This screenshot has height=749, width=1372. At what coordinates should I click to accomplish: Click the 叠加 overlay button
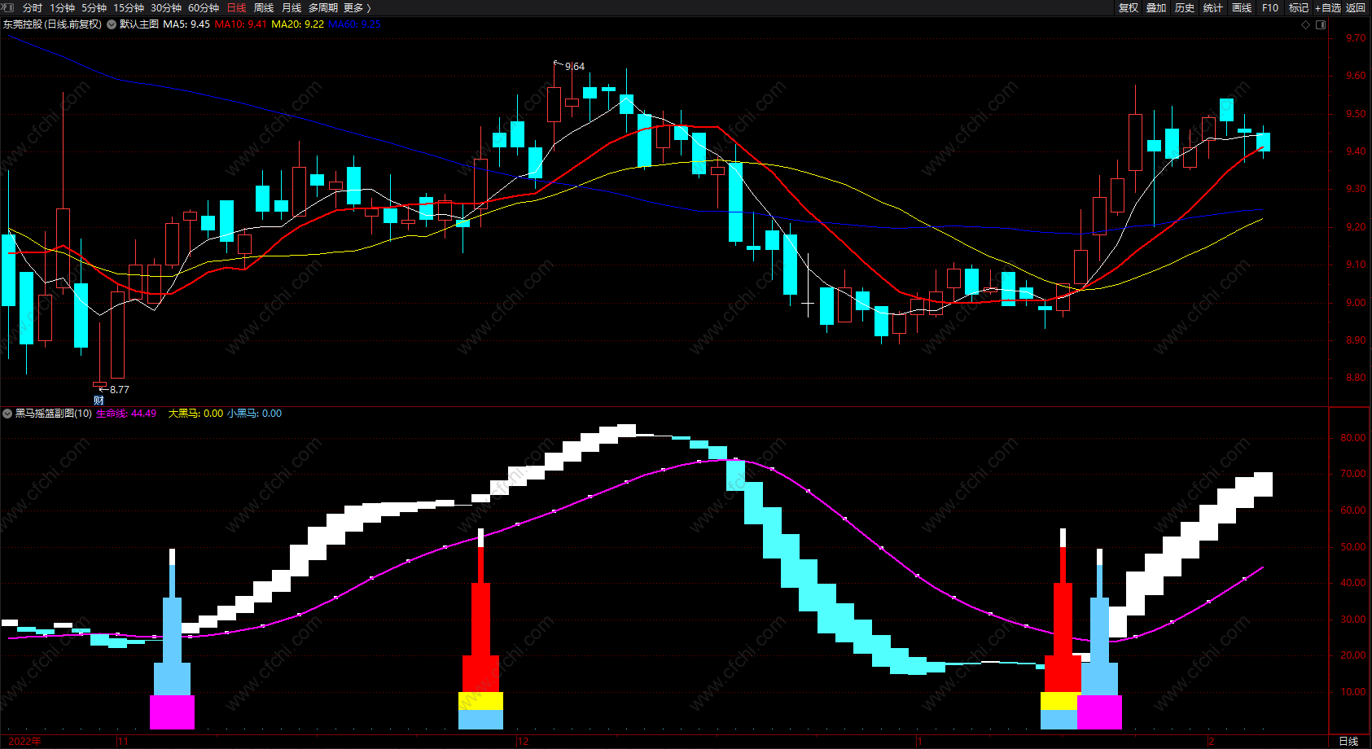(1156, 7)
